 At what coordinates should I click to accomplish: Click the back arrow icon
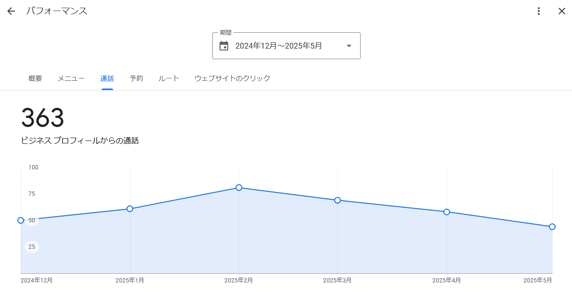(11, 11)
